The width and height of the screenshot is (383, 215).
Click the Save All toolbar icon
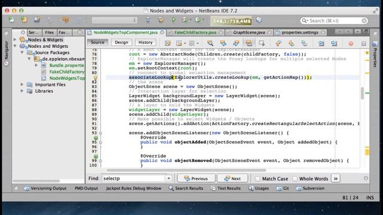pos(37,20)
